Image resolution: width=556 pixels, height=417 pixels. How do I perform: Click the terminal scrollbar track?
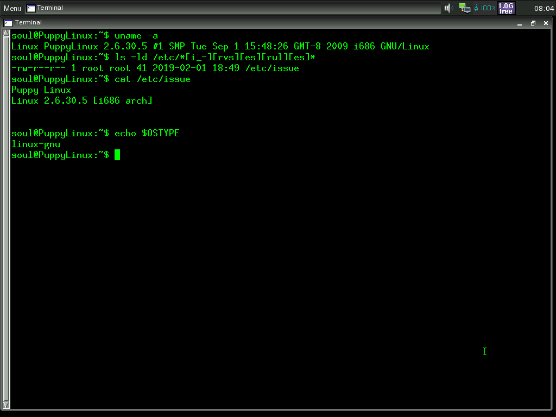coord(6,219)
